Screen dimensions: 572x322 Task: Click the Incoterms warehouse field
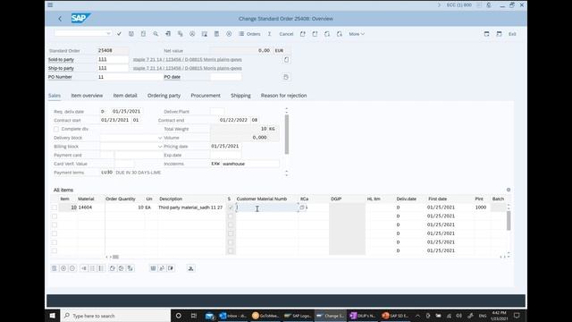250,164
